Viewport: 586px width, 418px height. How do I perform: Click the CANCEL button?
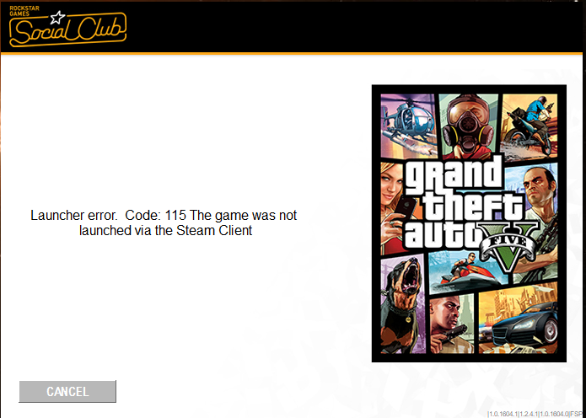(67, 391)
